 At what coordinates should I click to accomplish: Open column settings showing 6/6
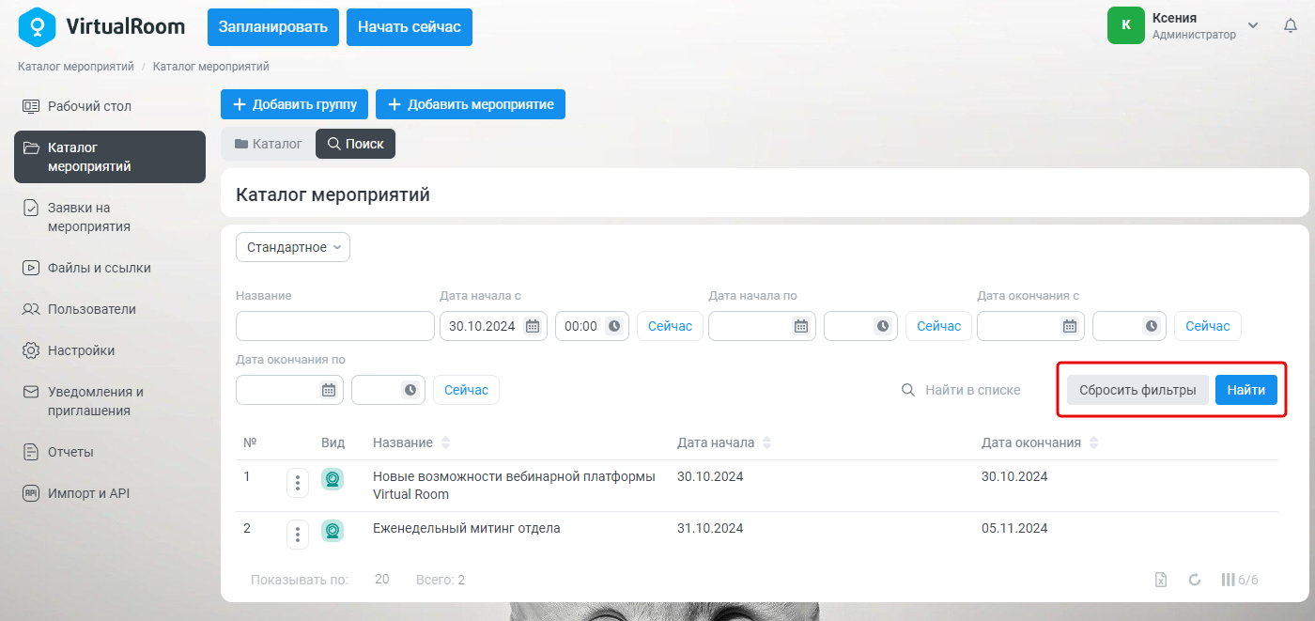tap(1239, 580)
